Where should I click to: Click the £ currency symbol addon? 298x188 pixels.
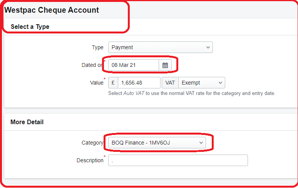tap(113, 83)
